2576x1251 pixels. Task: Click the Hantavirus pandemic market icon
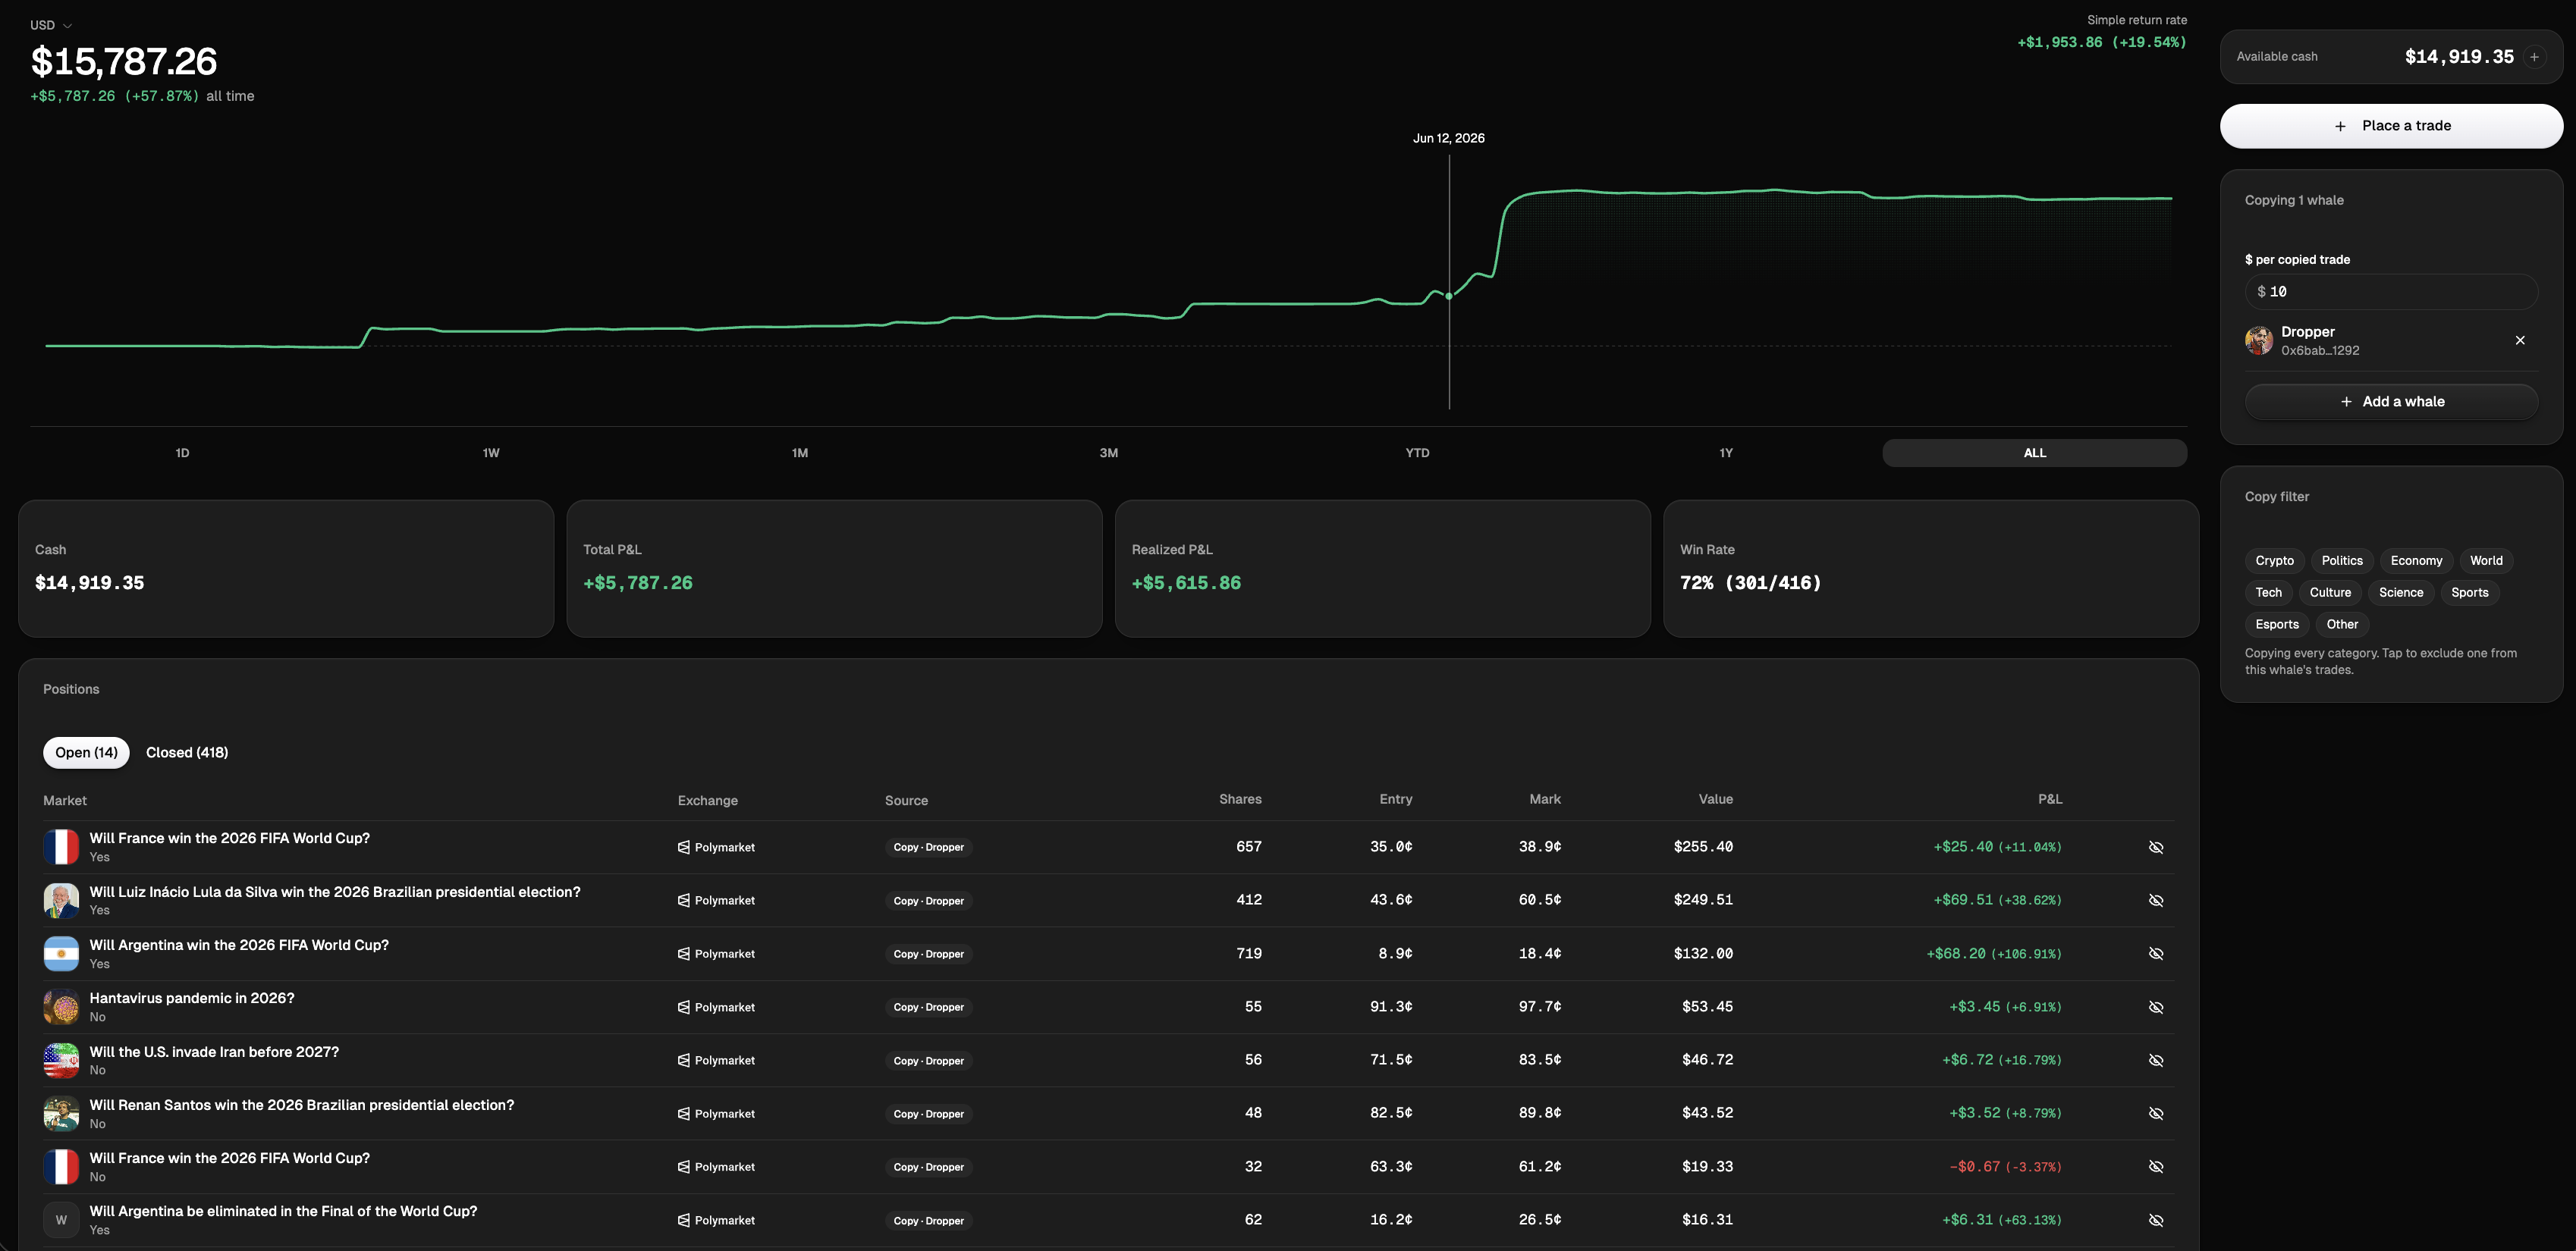pos(61,1006)
